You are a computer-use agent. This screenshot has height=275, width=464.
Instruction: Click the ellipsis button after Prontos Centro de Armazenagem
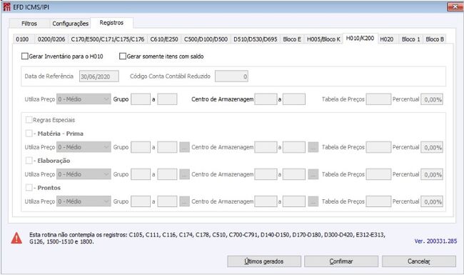click(x=313, y=201)
